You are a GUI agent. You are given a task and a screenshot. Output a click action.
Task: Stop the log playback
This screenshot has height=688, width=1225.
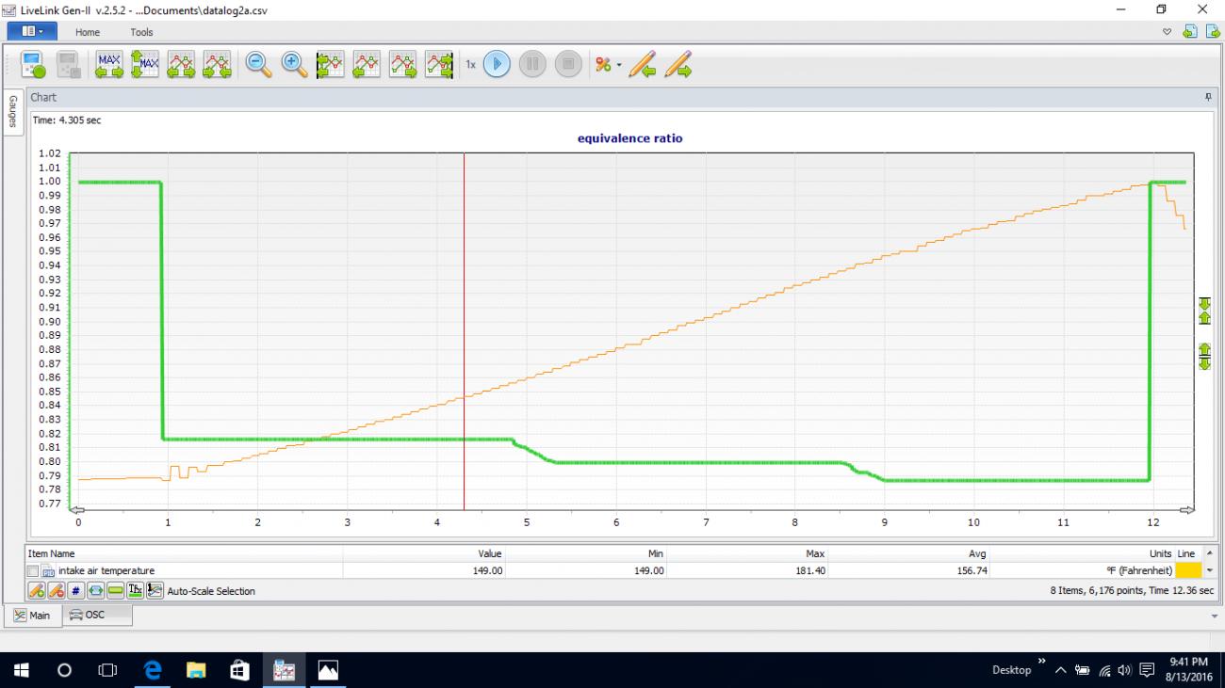567,65
